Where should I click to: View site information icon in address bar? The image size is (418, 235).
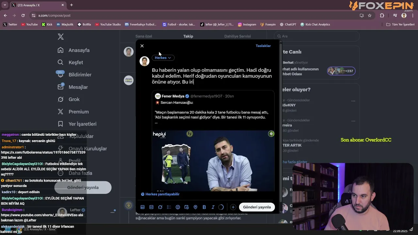pos(33,15)
